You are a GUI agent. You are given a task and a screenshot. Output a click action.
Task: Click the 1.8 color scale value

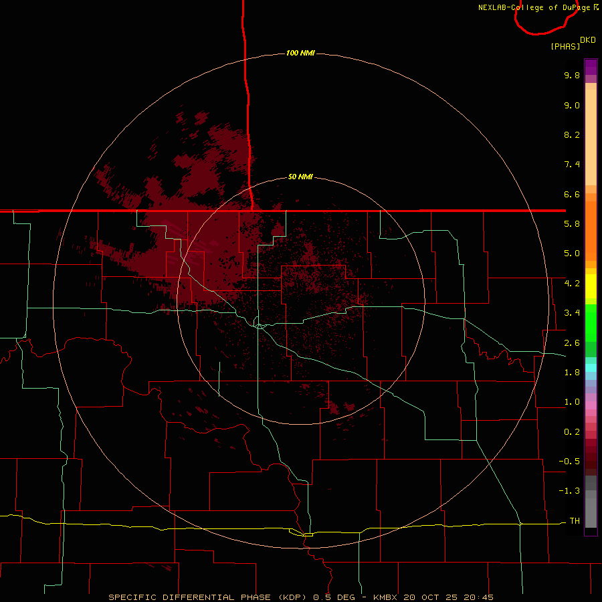pos(572,373)
